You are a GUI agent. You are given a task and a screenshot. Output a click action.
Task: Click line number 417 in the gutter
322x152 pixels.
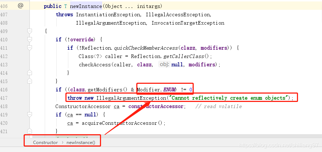[4, 98]
